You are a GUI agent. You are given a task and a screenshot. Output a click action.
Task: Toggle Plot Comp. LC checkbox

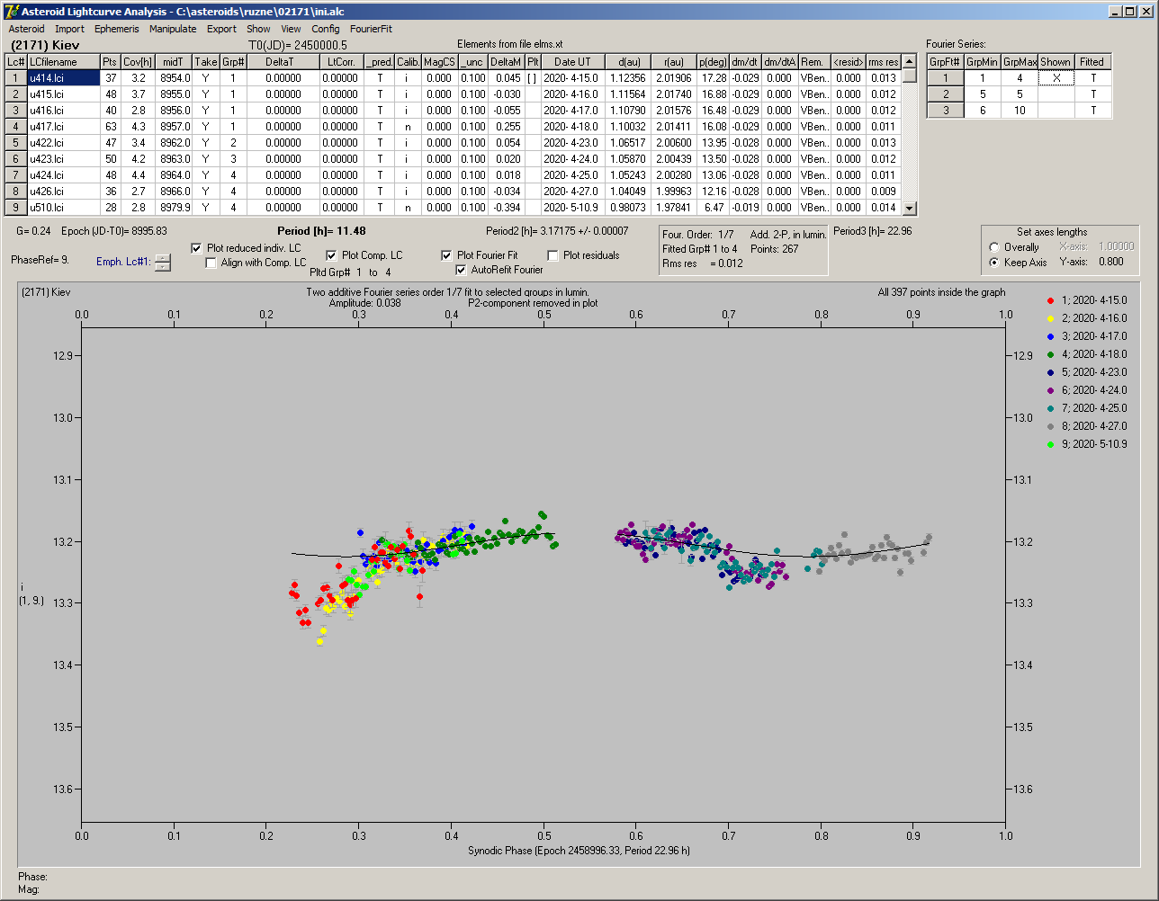pos(331,255)
